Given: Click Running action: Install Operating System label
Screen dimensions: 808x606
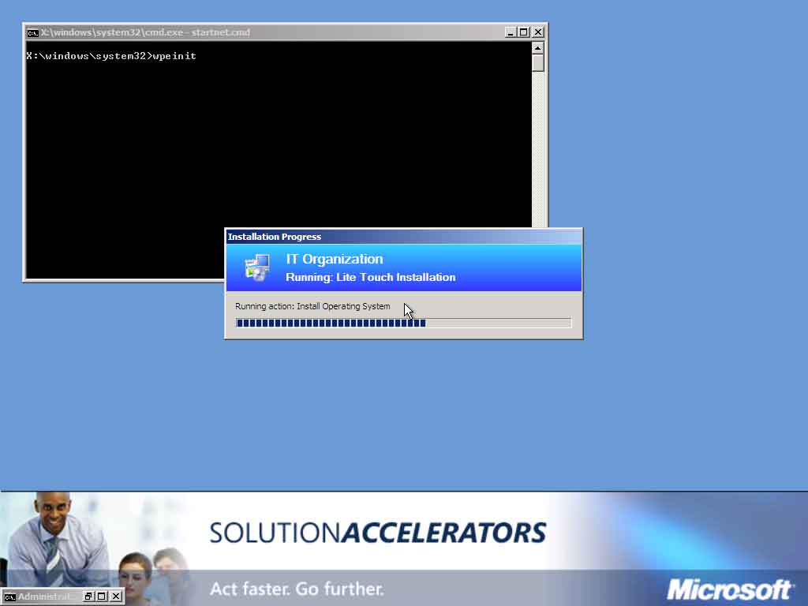Looking at the screenshot, I should (312, 306).
